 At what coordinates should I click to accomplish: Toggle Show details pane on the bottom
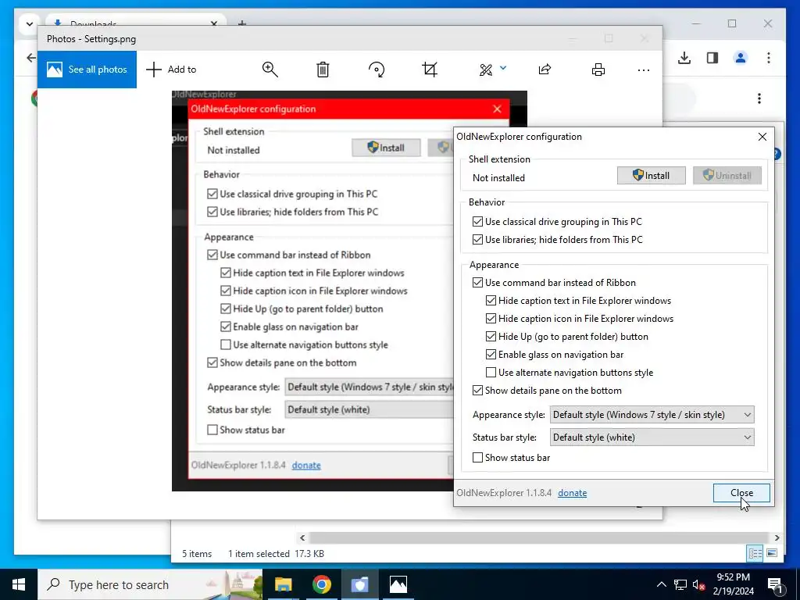477,391
